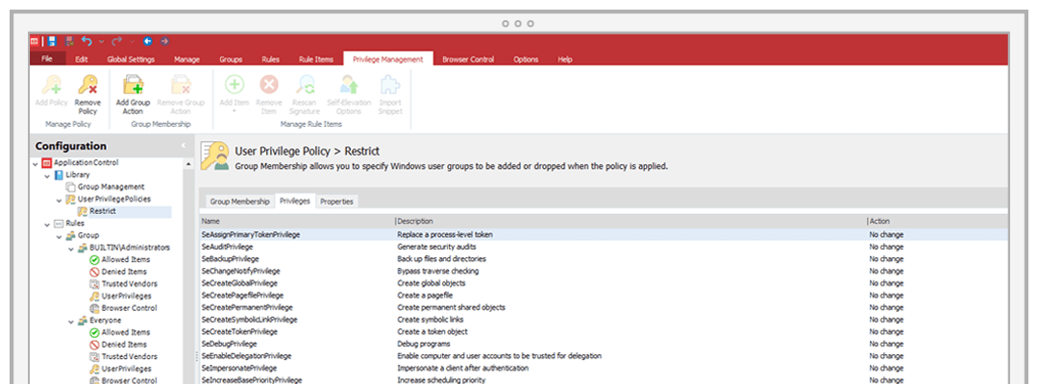
Task: Click the Undo arrow icon
Action: coord(86,41)
